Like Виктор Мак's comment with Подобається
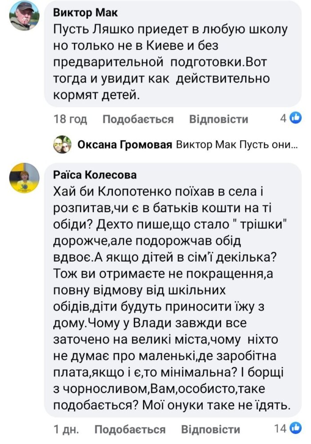 138,119
